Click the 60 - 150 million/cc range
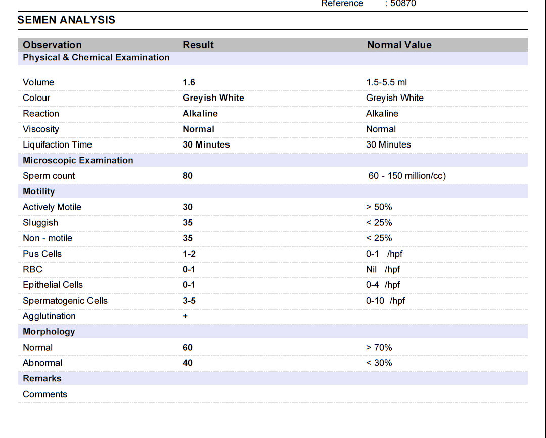The height and width of the screenshot is (438, 546). 407,176
